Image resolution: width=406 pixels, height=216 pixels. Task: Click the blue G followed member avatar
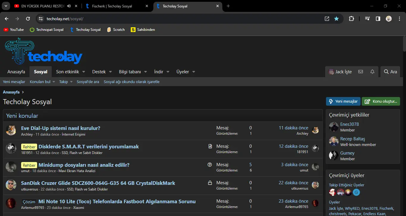[x=356, y=192]
